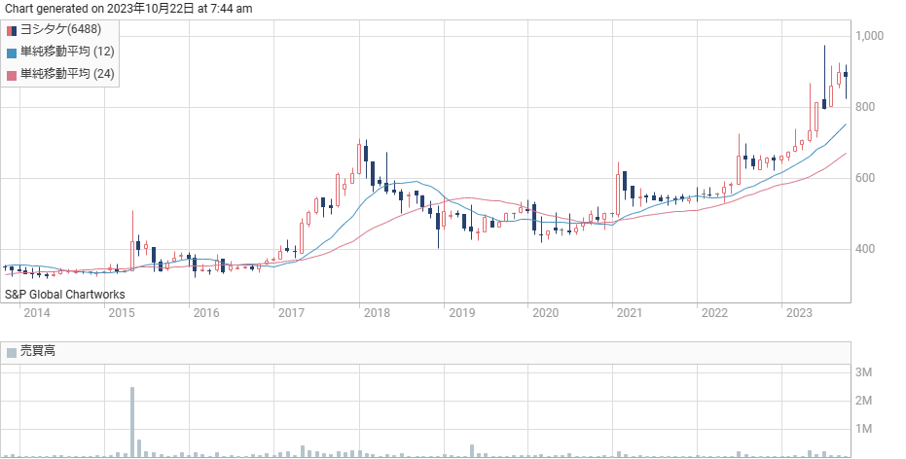Image resolution: width=906 pixels, height=459 pixels.
Task: Select the 単純移動平均 (12) legend label
Action: pyautogui.click(x=67, y=52)
